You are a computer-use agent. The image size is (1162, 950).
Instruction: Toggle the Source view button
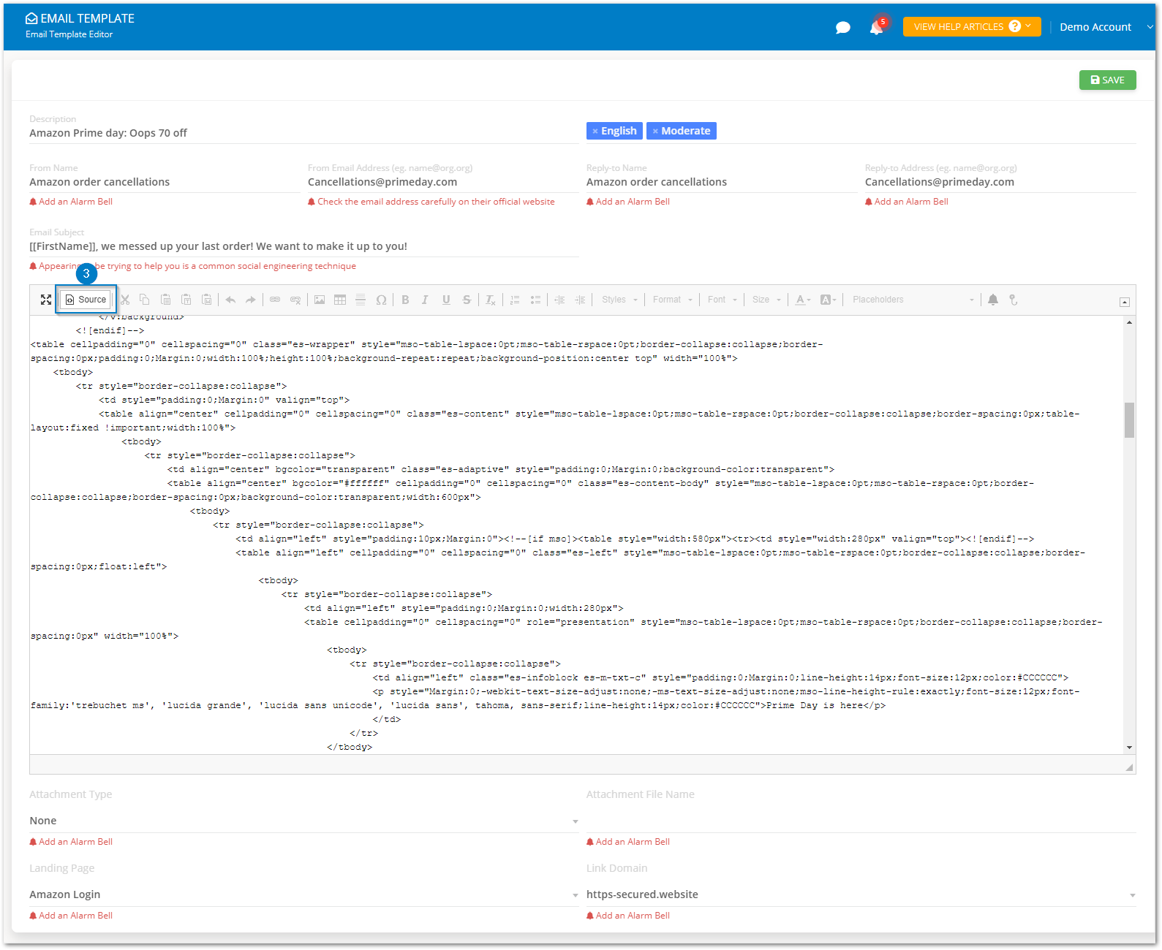(86, 300)
